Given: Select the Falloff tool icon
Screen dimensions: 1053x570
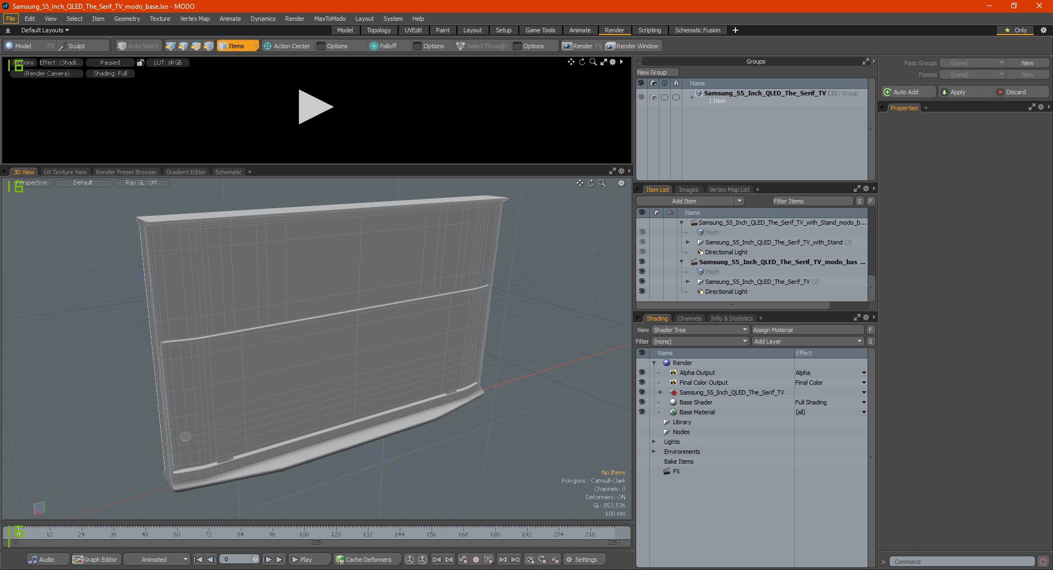Looking at the screenshot, I should coord(374,46).
